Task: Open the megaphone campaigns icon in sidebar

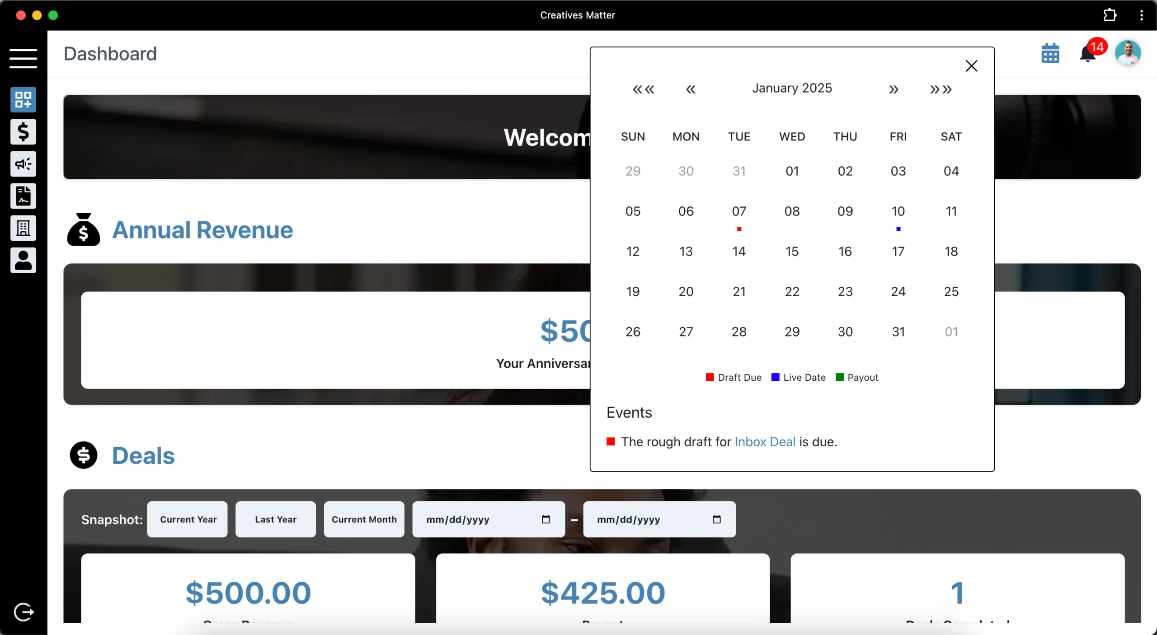Action: coord(23,164)
